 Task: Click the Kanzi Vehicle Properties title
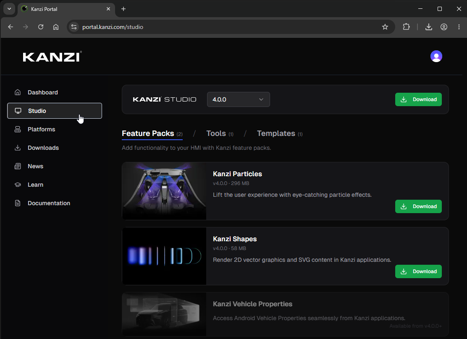coord(252,304)
